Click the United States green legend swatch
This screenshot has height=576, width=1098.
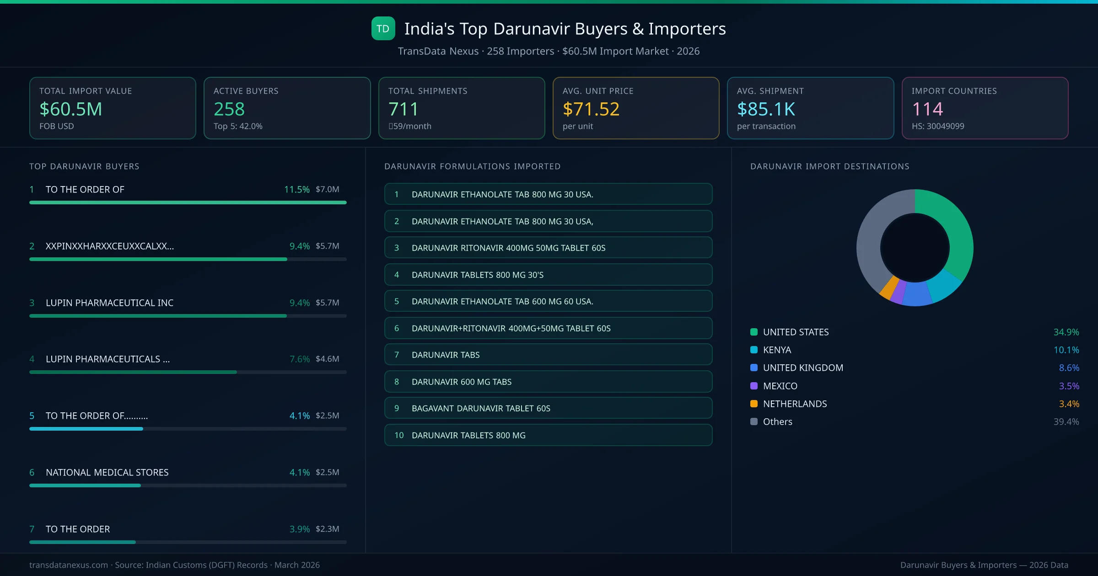pos(754,332)
